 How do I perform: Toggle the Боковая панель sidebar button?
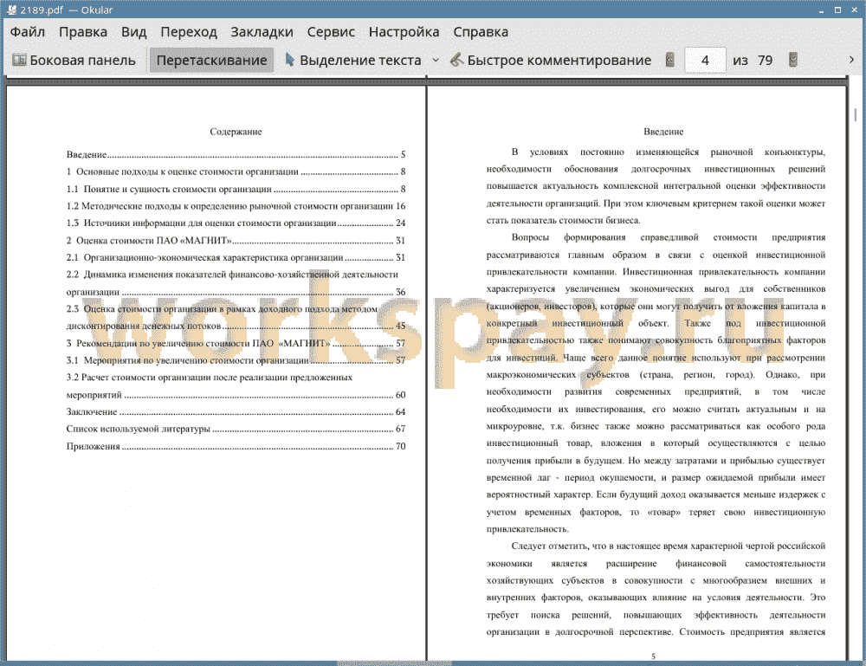click(x=74, y=61)
